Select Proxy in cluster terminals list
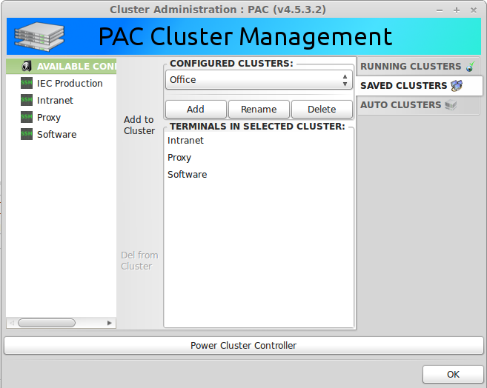 coord(259,158)
